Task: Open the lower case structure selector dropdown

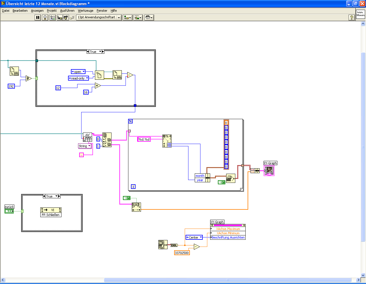Action: (x=57, y=196)
